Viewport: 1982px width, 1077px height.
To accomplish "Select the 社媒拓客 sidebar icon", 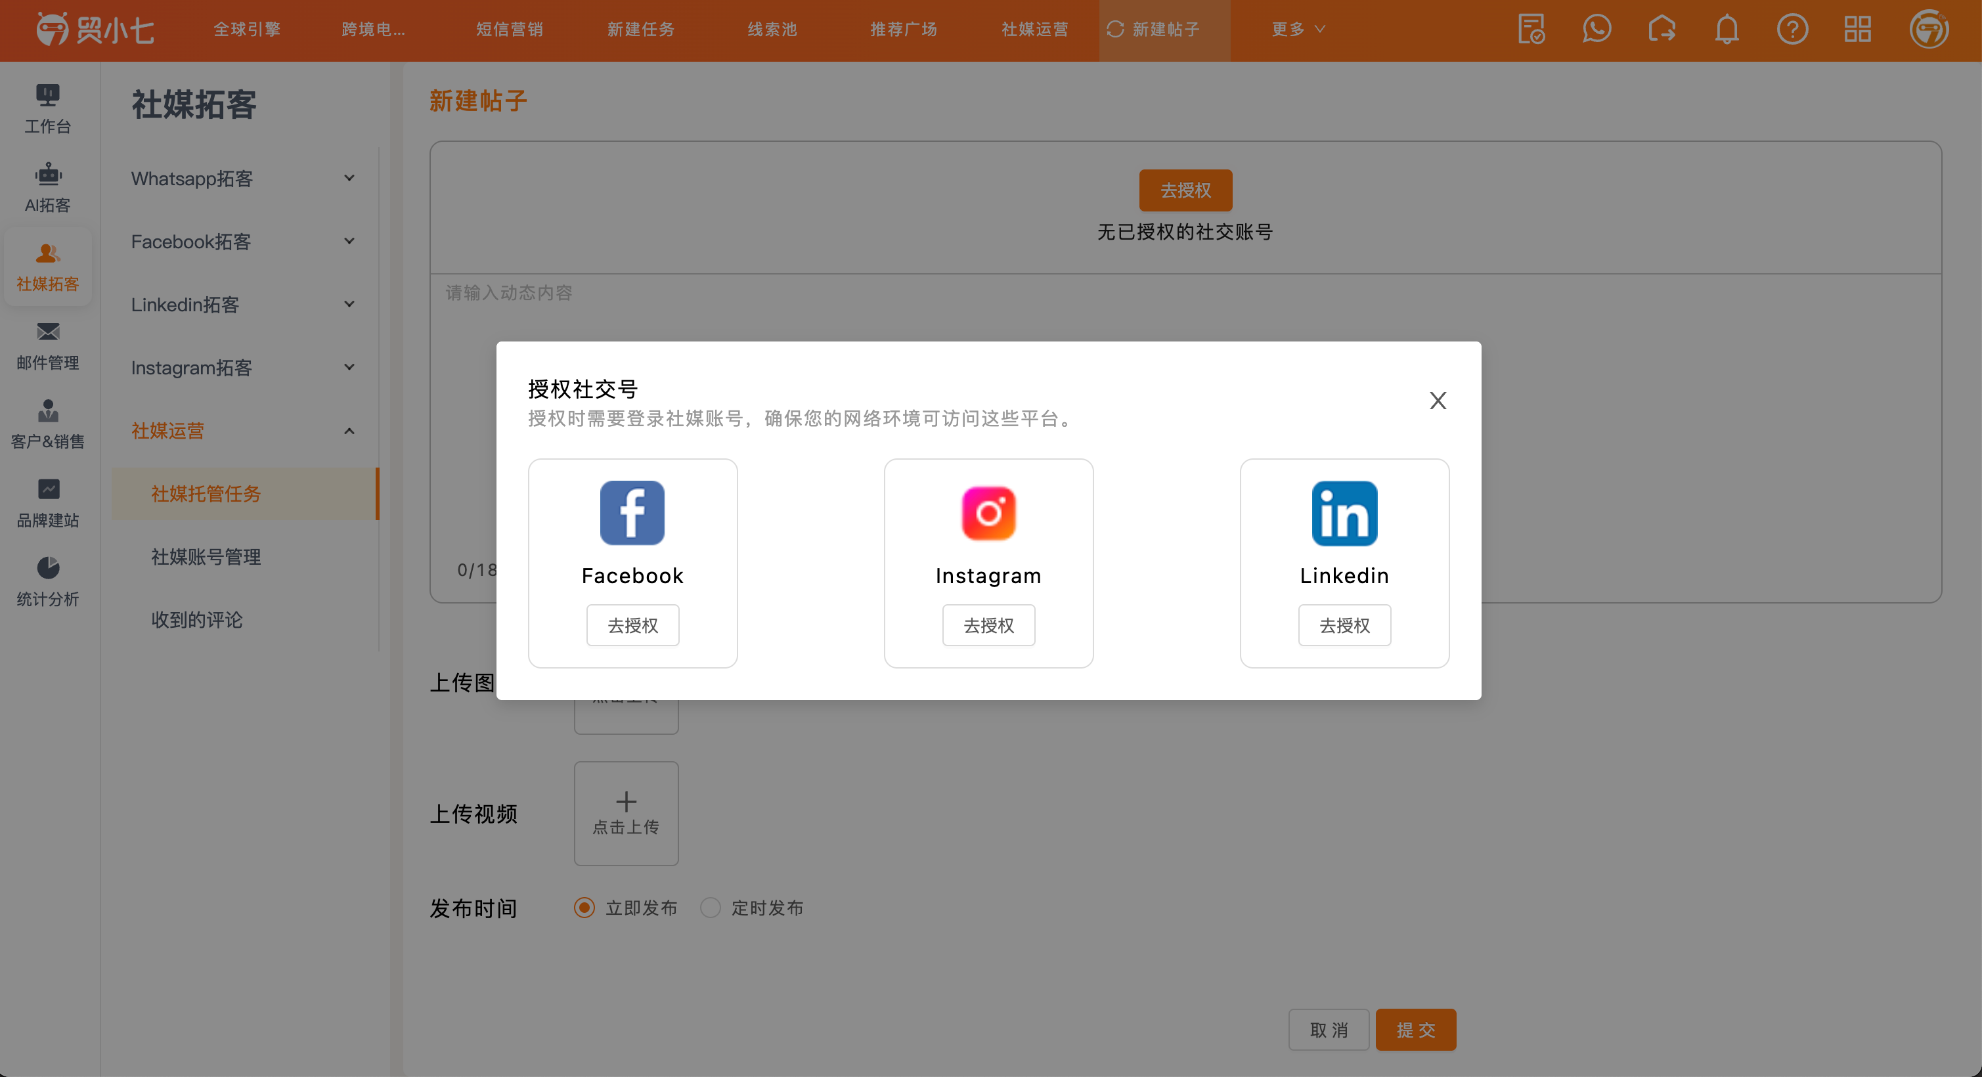I will coord(48,253).
